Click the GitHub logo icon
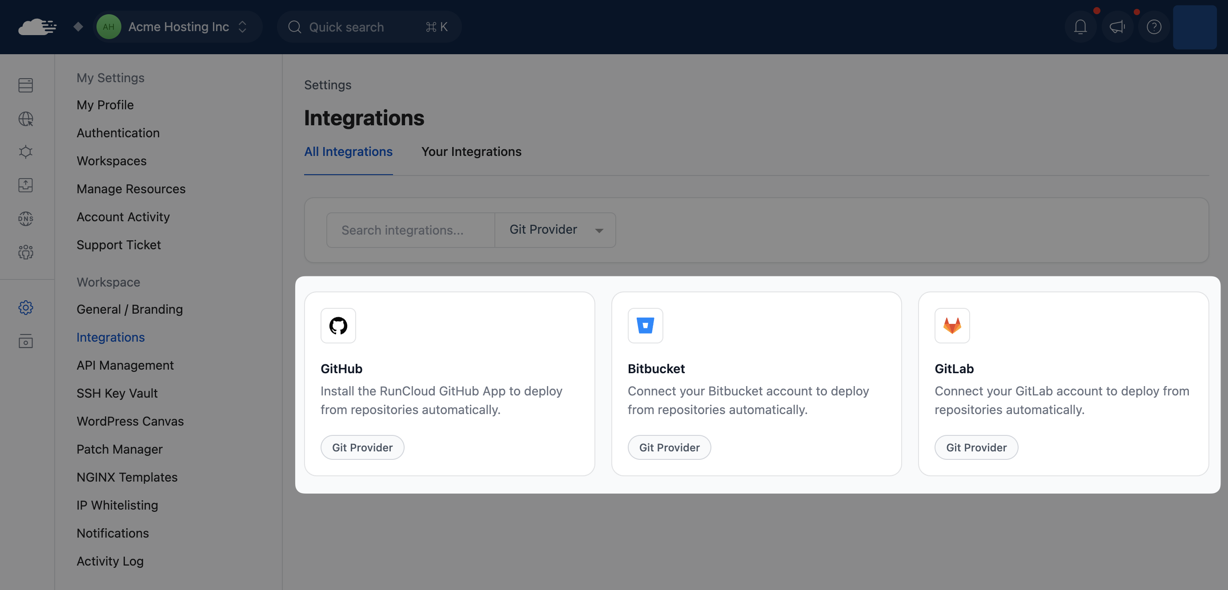 [x=338, y=326]
